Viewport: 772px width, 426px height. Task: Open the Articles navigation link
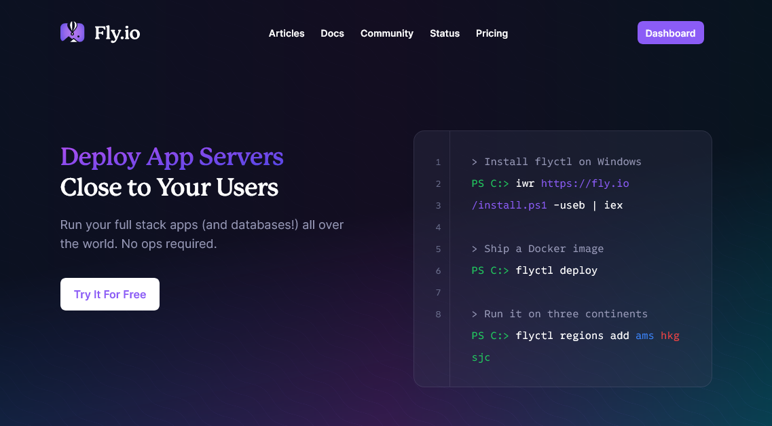coord(287,33)
